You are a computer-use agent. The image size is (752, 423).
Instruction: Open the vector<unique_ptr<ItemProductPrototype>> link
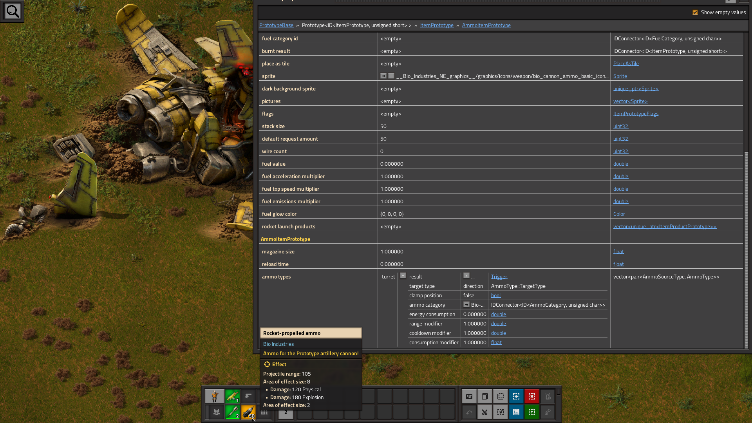click(x=665, y=226)
